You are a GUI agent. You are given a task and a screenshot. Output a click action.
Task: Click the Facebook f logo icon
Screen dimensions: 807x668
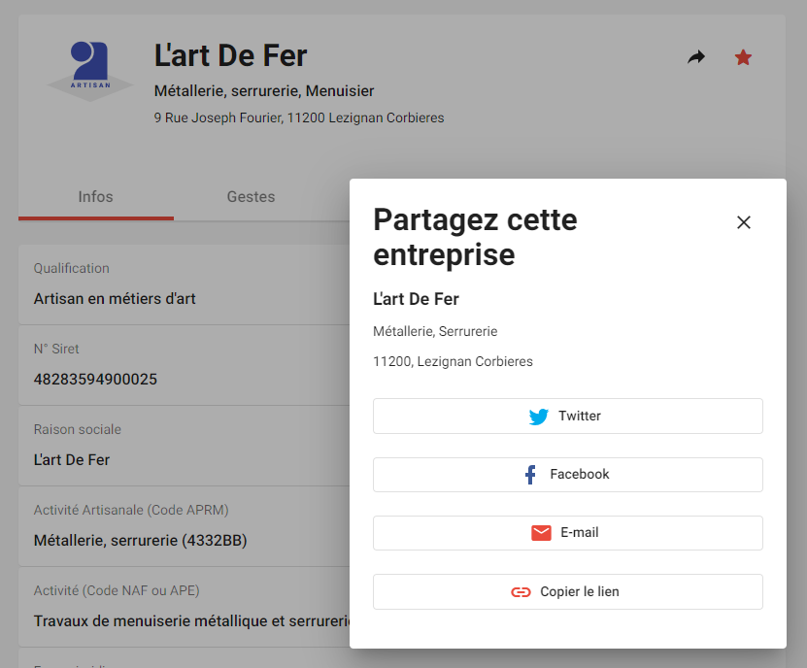(530, 475)
